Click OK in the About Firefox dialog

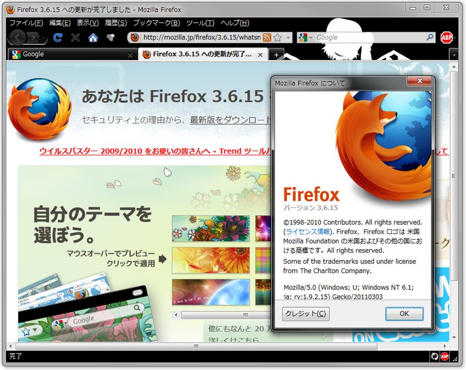pos(404,313)
